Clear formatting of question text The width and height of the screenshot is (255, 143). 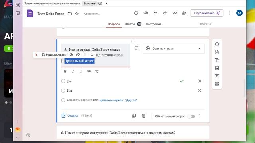click(x=97, y=71)
